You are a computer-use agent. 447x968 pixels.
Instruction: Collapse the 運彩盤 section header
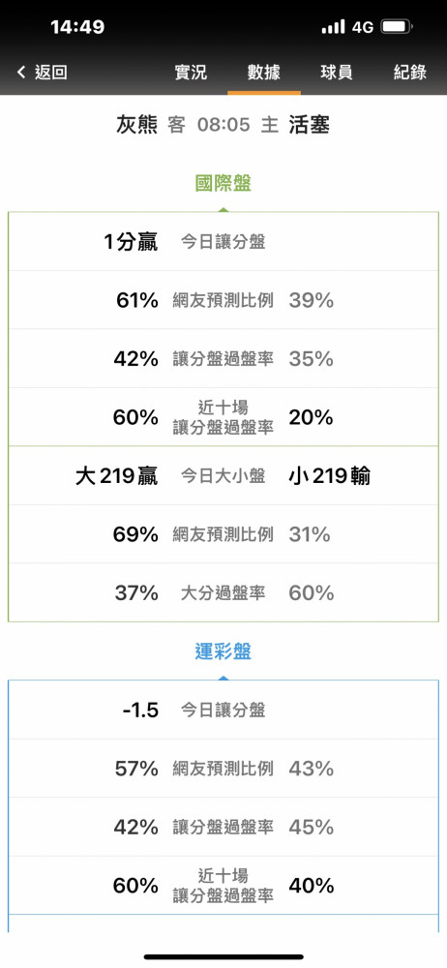click(223, 651)
